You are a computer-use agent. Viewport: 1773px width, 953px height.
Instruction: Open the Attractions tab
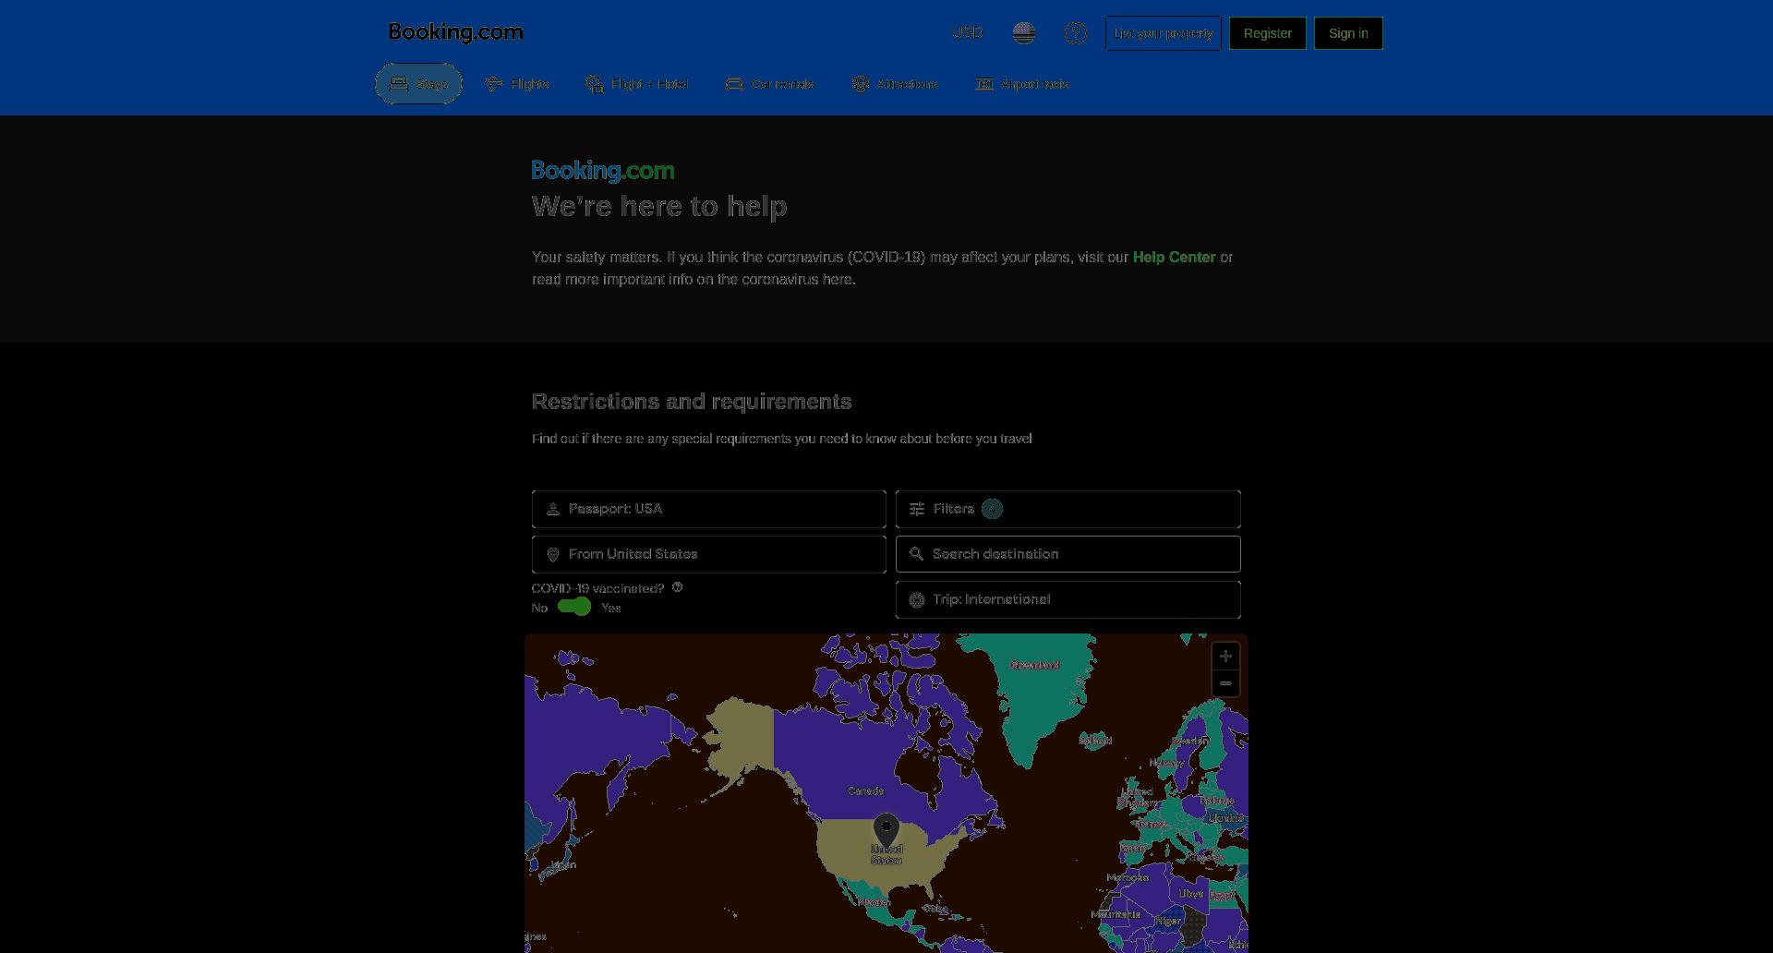(x=894, y=84)
